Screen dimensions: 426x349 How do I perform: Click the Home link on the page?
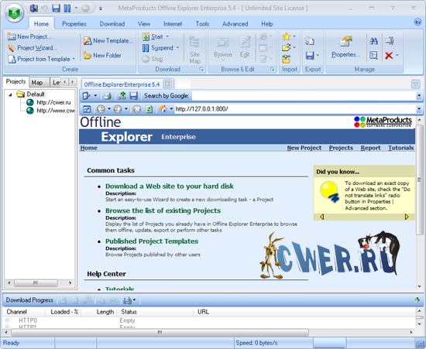(x=89, y=148)
